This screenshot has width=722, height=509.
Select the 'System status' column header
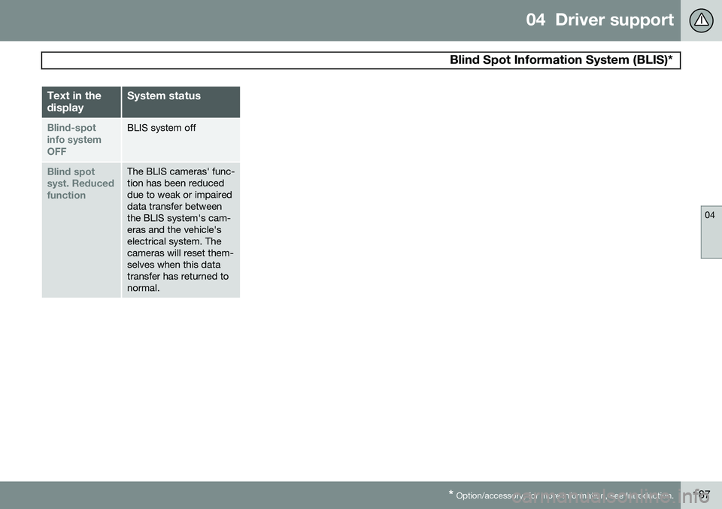(181, 101)
